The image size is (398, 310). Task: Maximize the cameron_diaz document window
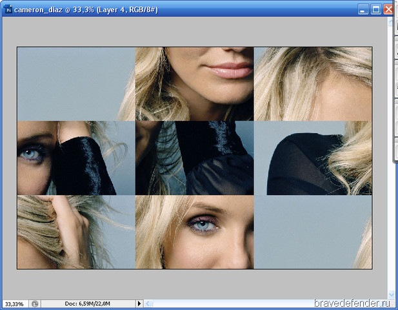click(x=375, y=10)
